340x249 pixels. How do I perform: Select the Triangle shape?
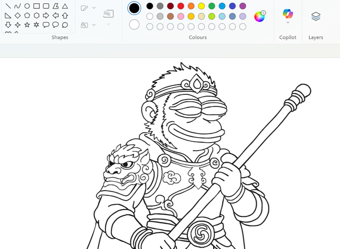pyautogui.click(x=65, y=6)
